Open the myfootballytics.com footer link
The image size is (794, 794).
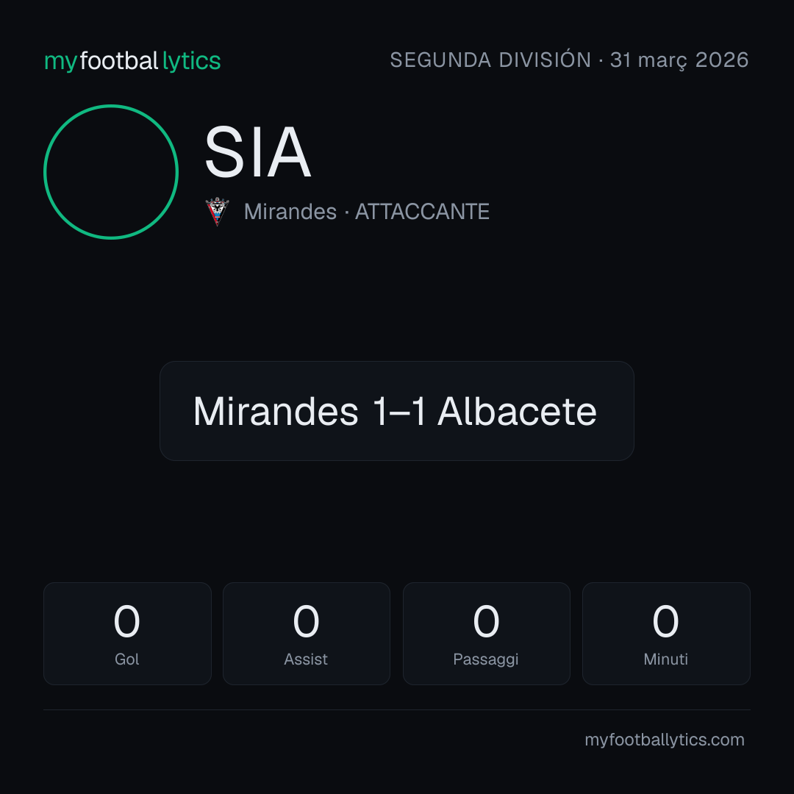665,740
